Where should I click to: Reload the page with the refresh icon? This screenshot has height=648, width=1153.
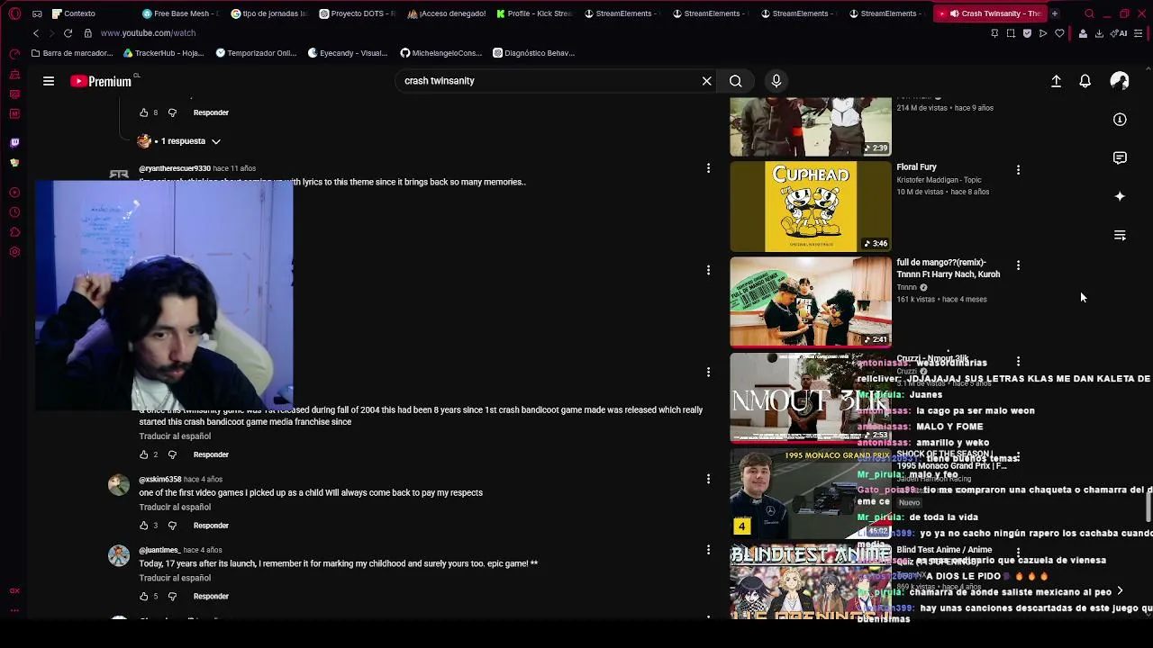click(x=68, y=33)
